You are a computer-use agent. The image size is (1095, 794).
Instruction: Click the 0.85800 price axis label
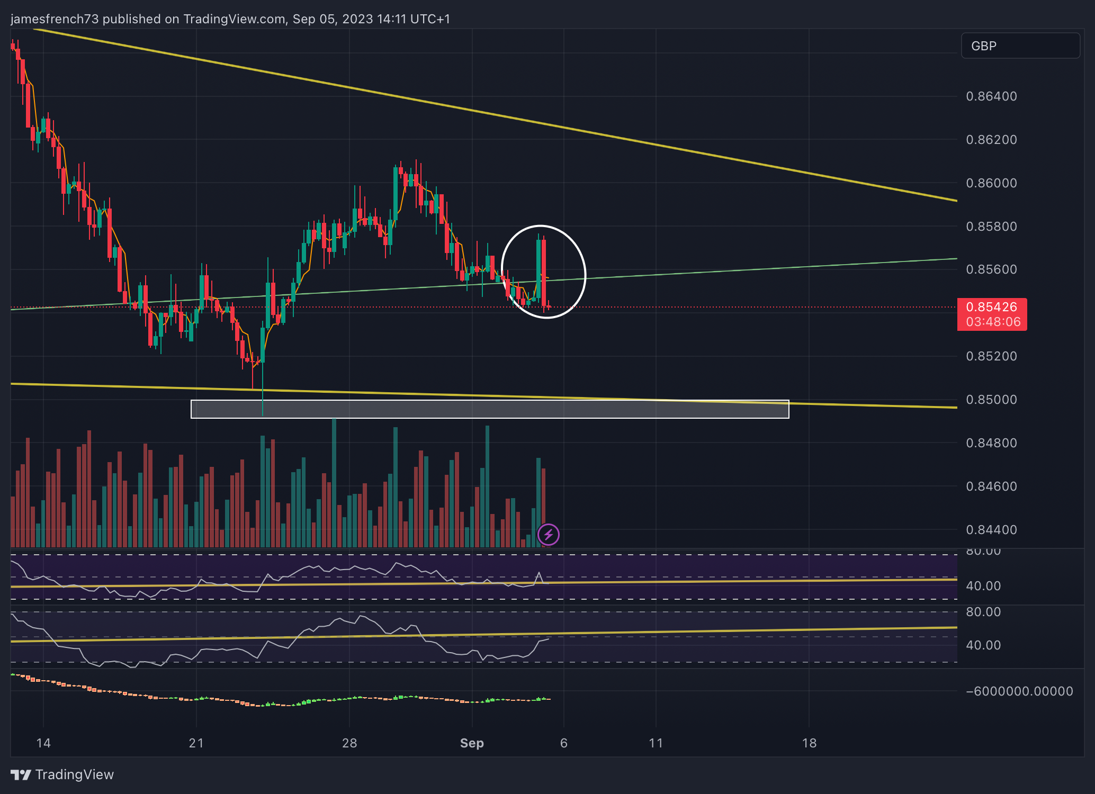coord(991,227)
